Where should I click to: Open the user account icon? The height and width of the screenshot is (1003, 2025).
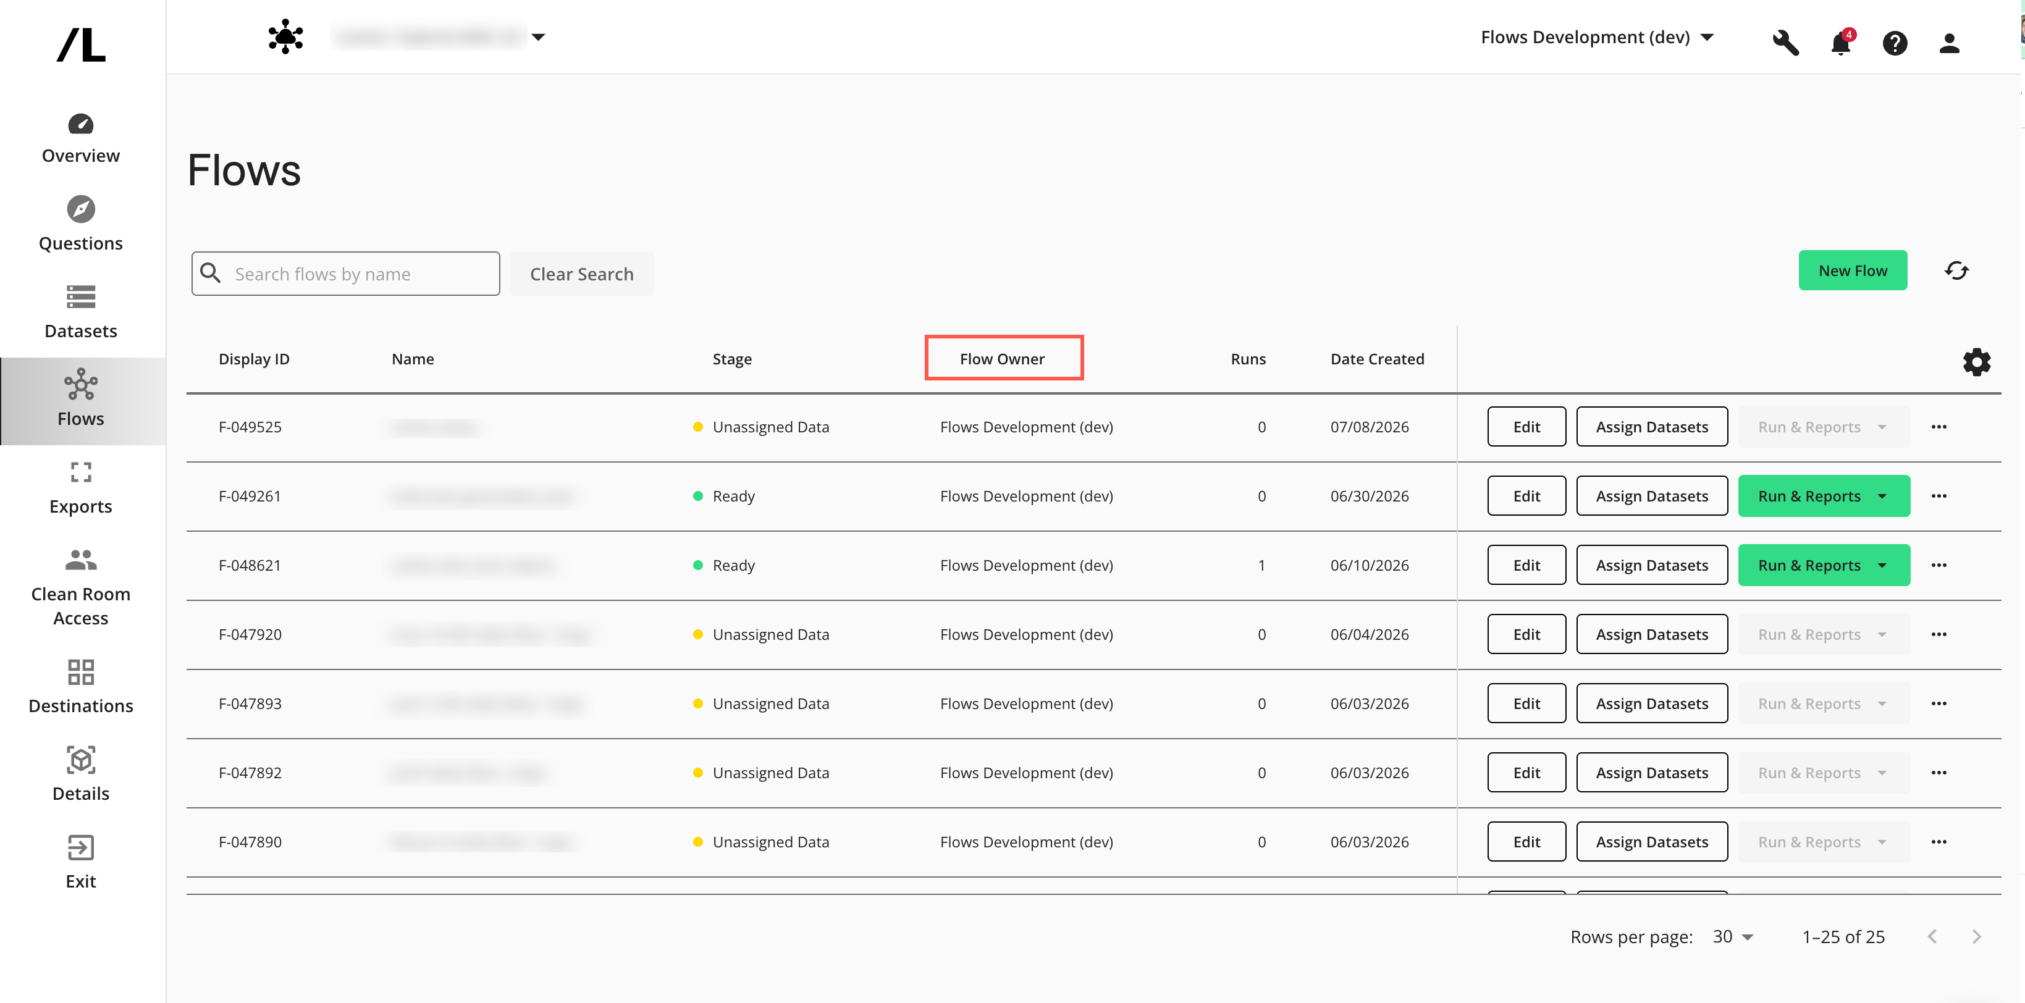(x=1949, y=43)
